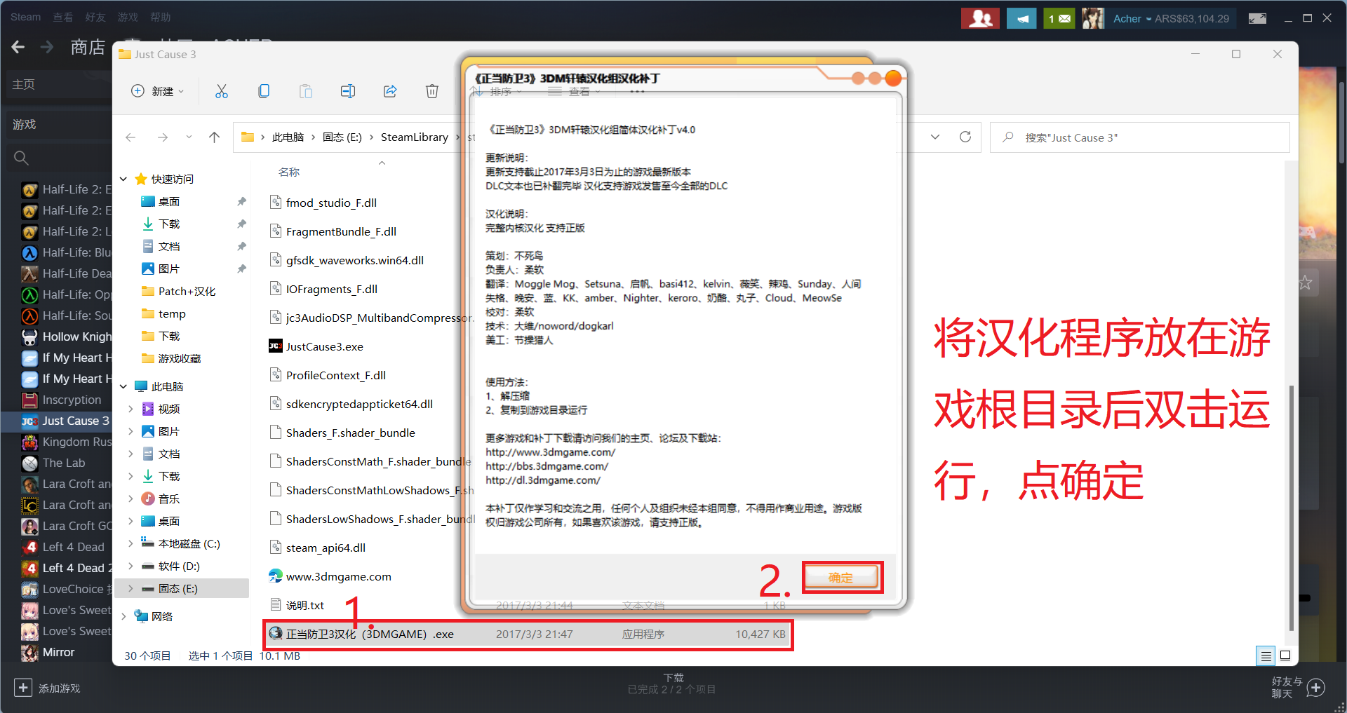The image size is (1347, 713).
Task: Click 此电脑 in the address breadcrumb
Action: pyautogui.click(x=288, y=137)
